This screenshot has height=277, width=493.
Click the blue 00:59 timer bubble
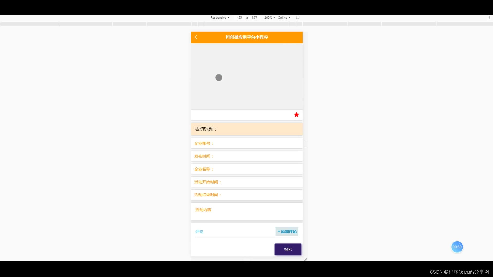pos(457,247)
